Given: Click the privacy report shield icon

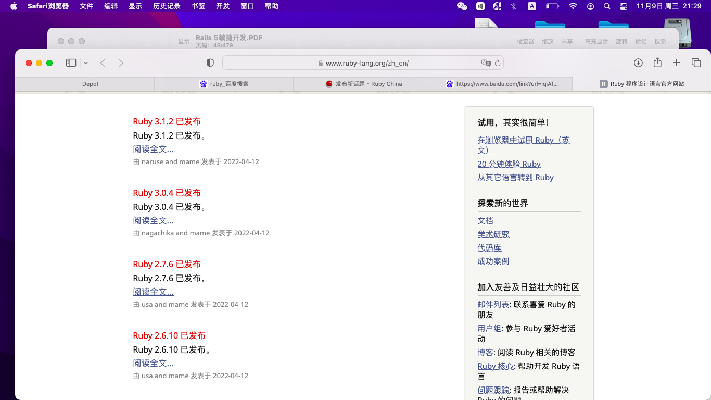Looking at the screenshot, I should 210,63.
